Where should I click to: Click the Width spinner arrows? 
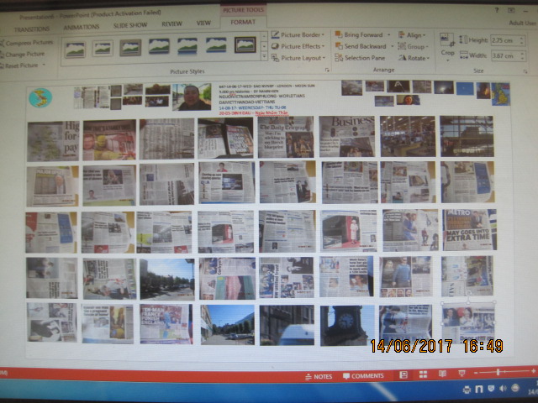tap(523, 55)
